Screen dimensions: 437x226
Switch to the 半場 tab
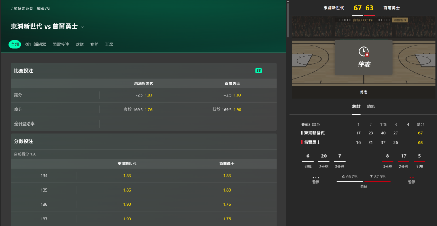tap(109, 44)
